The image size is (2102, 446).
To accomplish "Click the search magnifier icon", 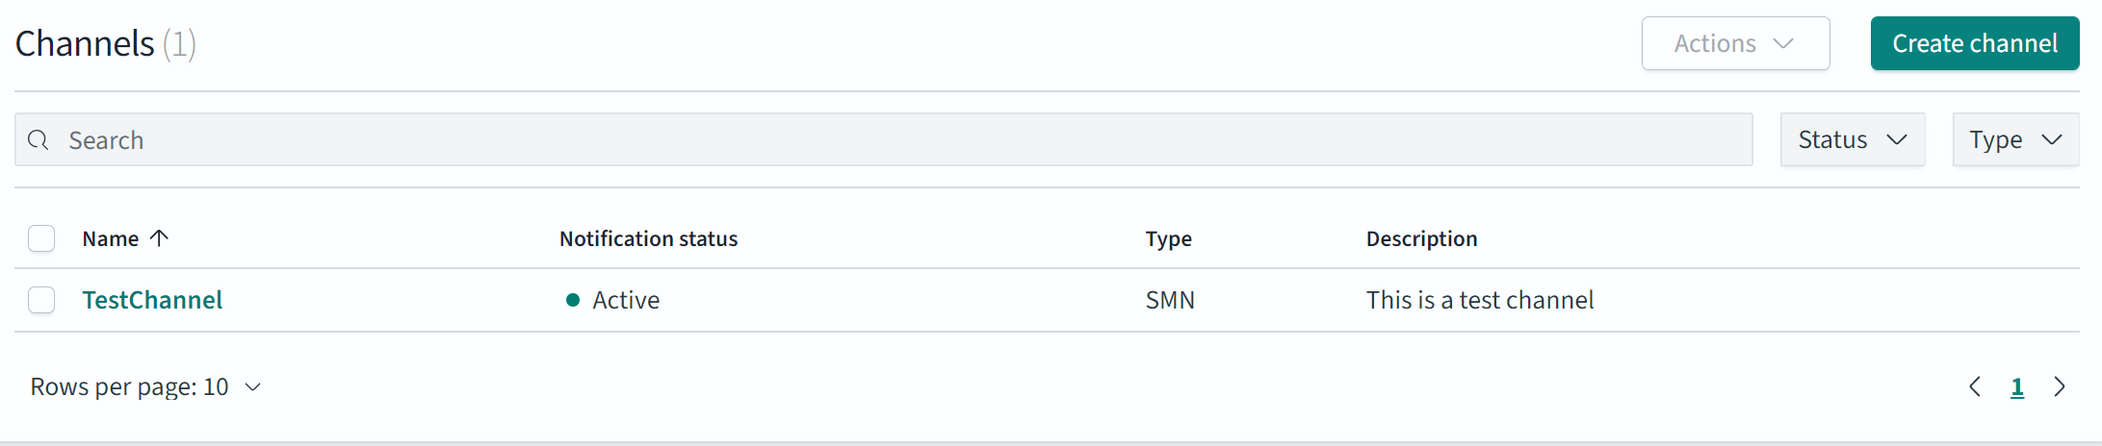I will [39, 140].
